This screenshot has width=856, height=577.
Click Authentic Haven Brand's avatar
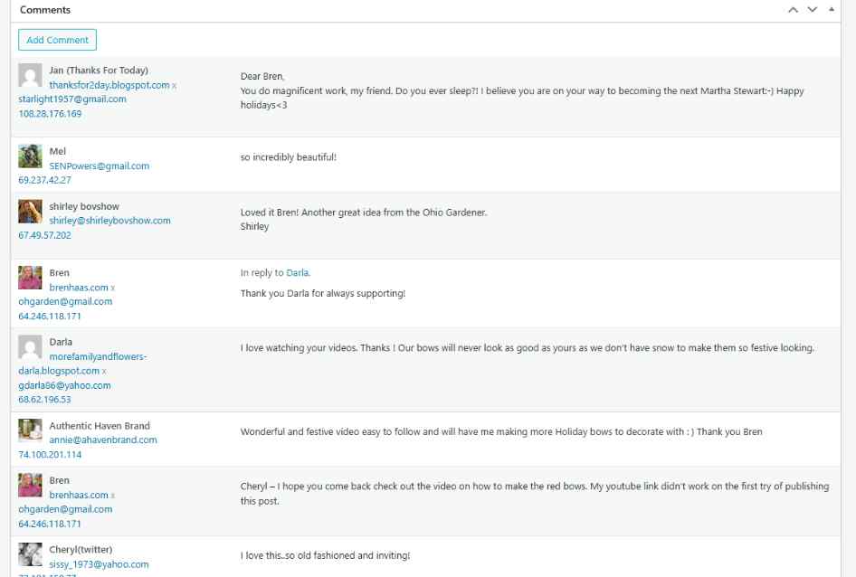30,430
